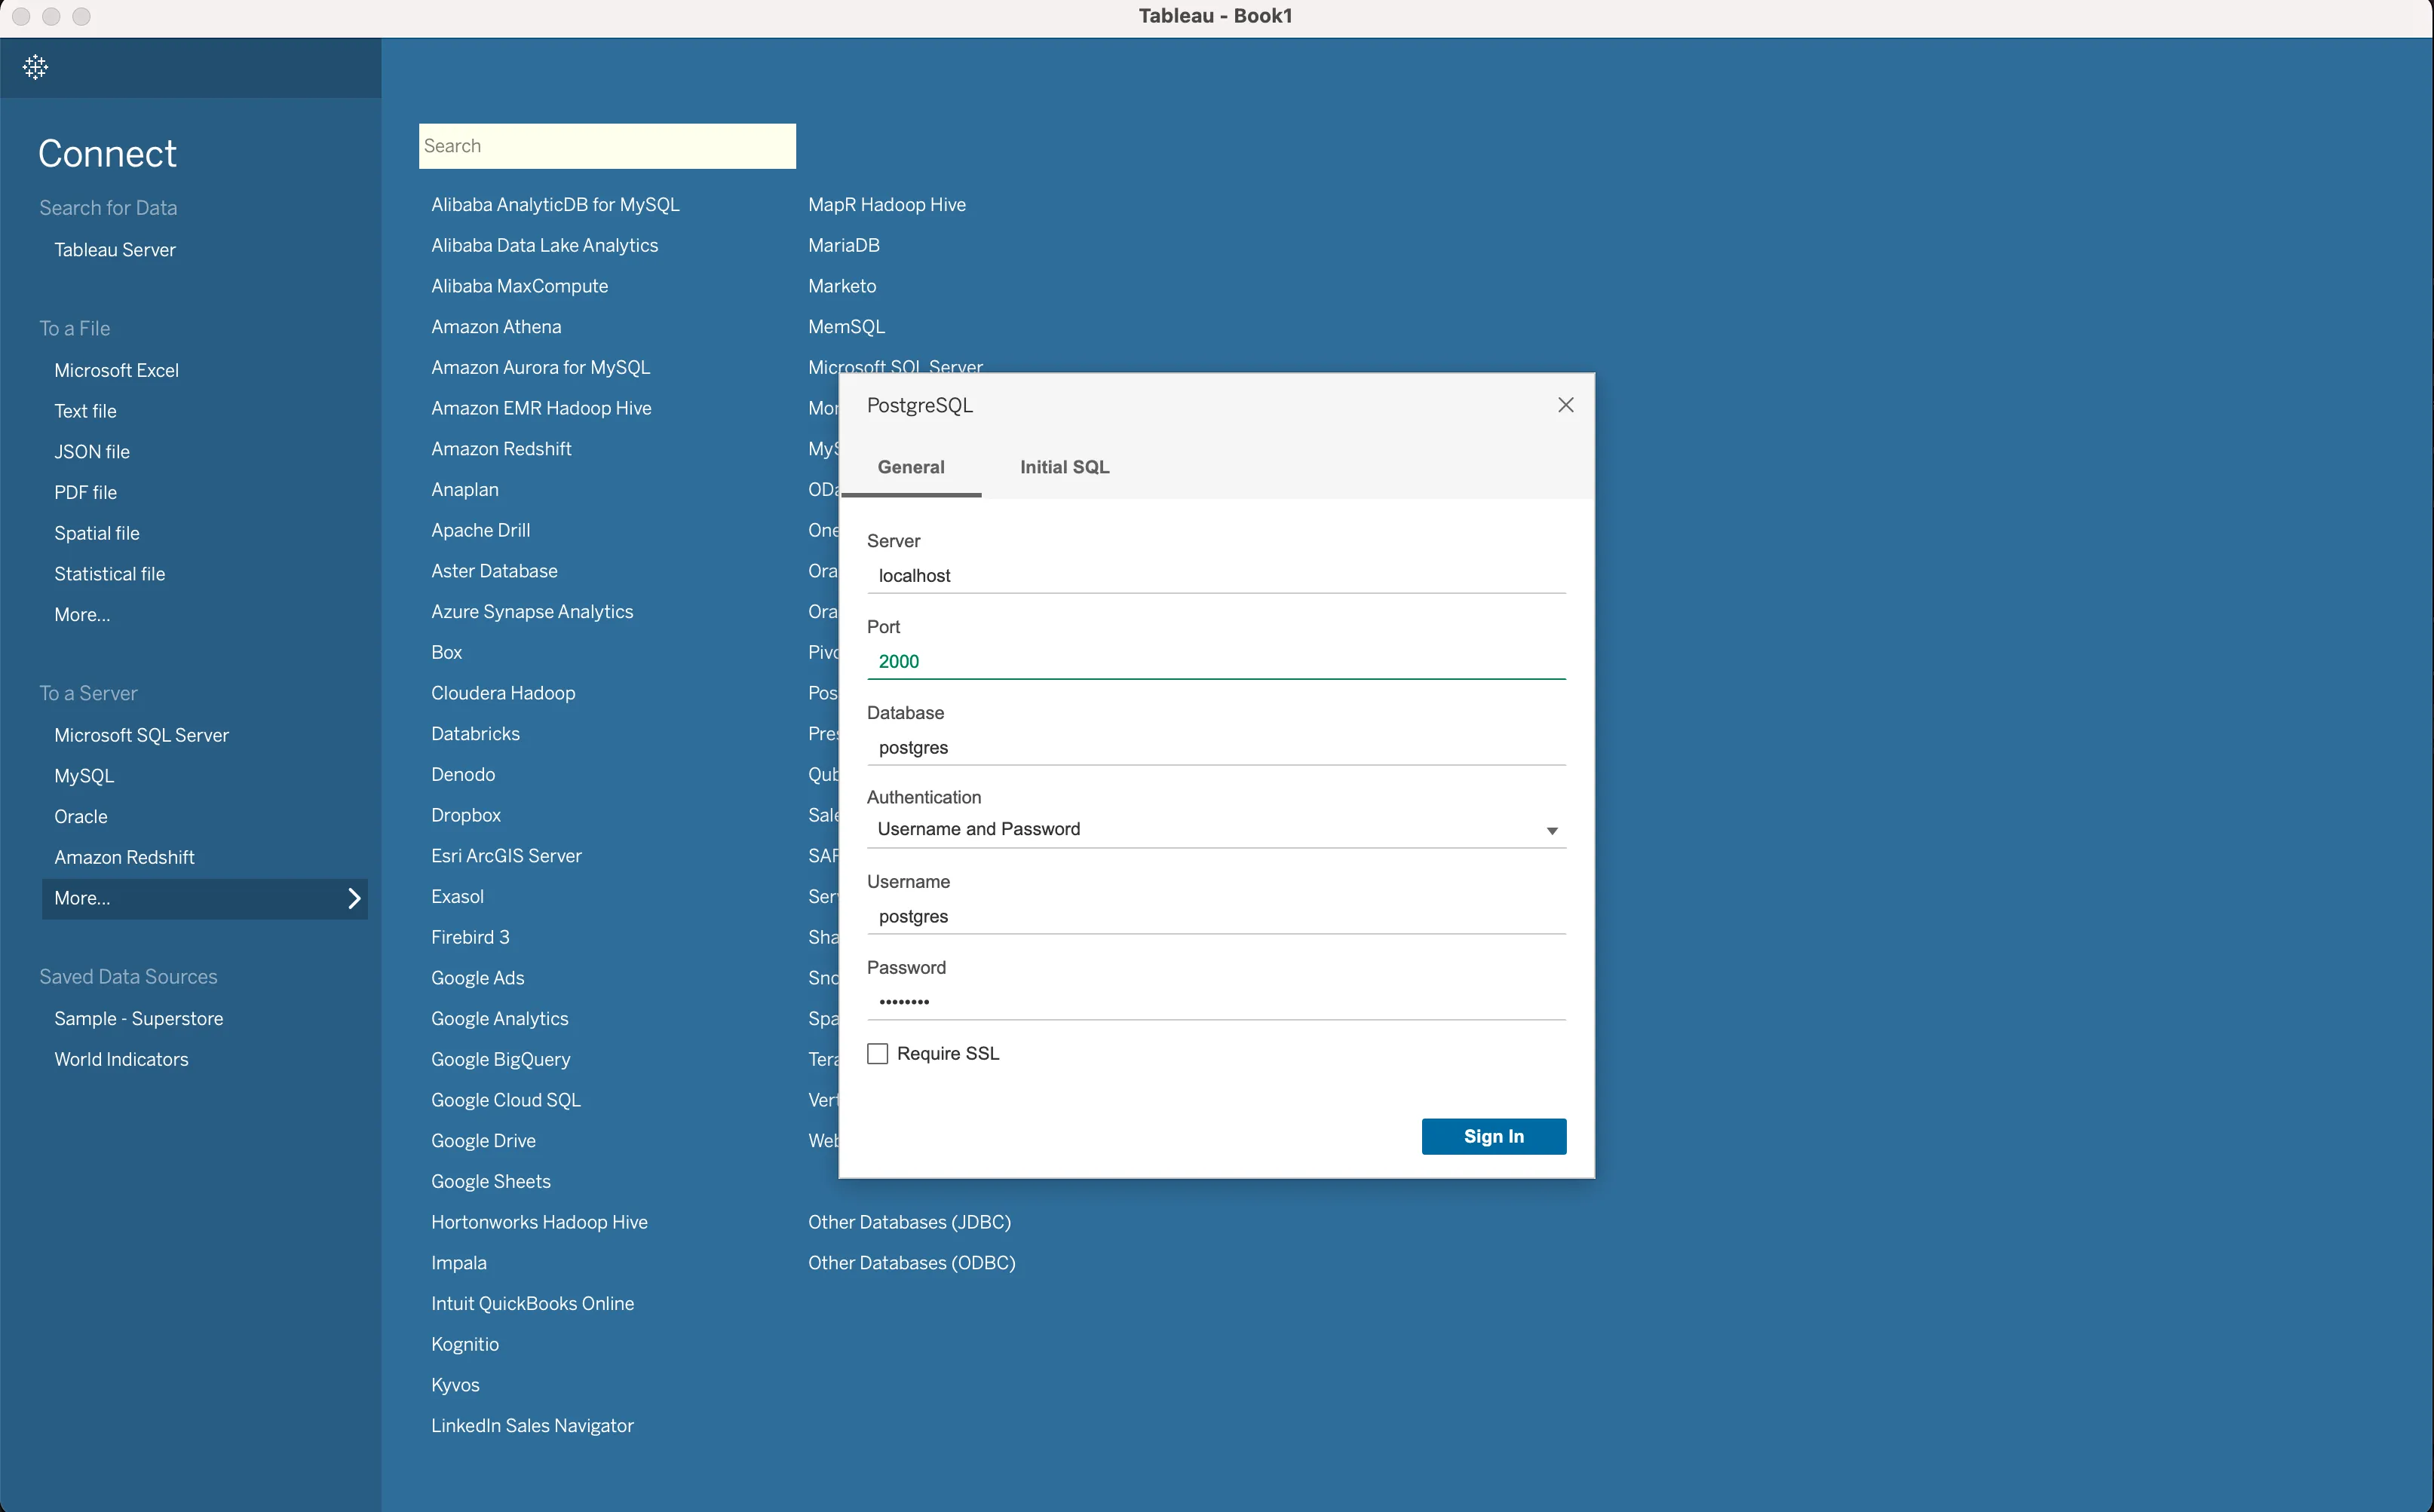
Task: Select the General tab
Action: (910, 467)
